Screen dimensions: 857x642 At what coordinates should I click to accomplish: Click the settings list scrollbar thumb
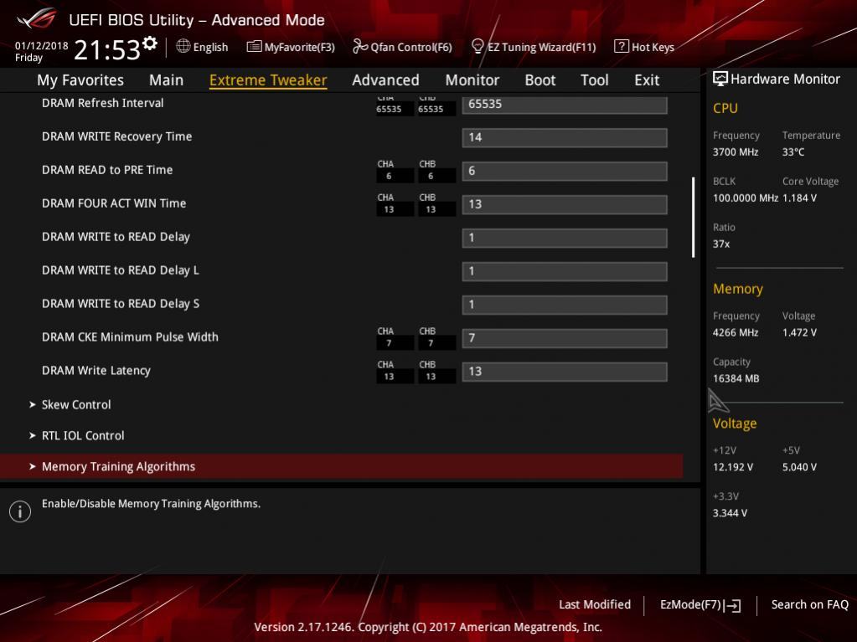pos(693,217)
